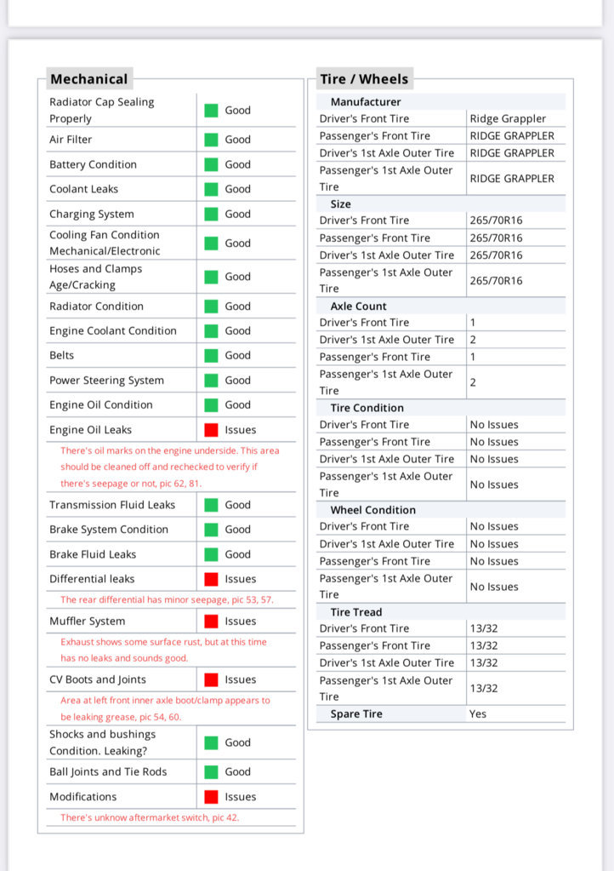Viewport: 614px width, 871px height.
Task: Click the green square for Brake Fluid Leaks
Action: 211,553
